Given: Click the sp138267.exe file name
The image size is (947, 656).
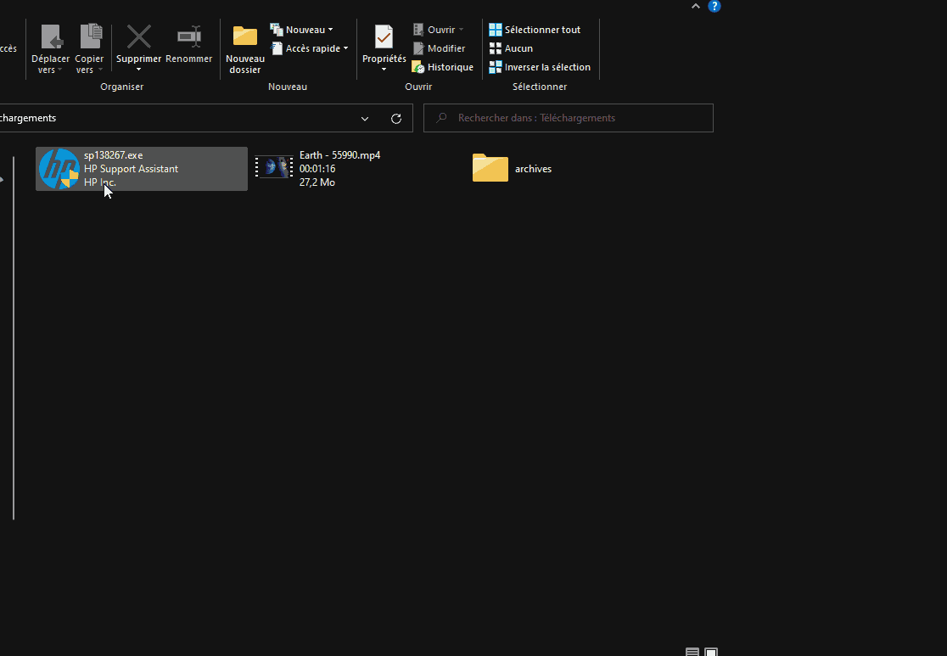Looking at the screenshot, I should pos(114,155).
